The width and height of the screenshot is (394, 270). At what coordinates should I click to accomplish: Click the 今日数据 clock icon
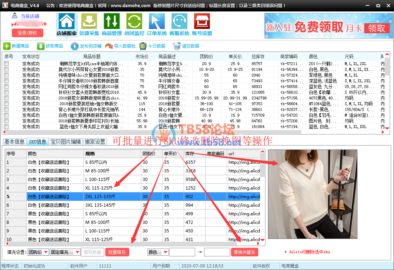coord(143,46)
